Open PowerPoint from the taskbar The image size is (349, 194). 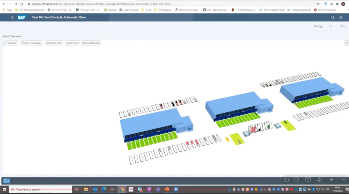coord(167,190)
